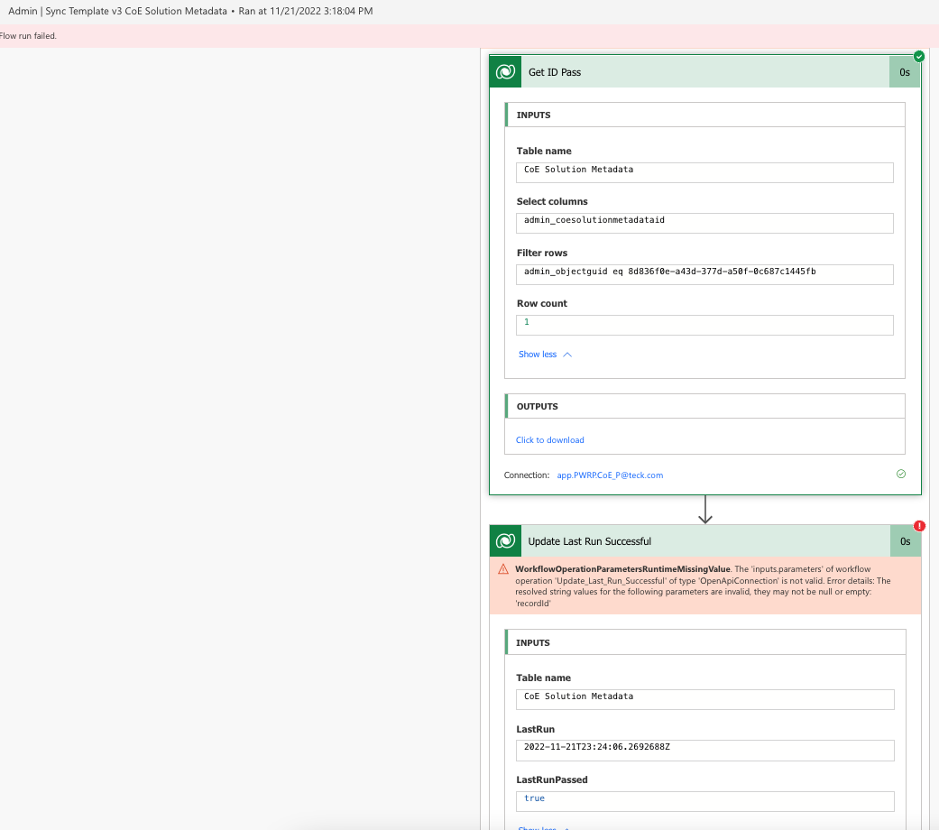Click the 0s duration badge on Update Last Run Successful
The height and width of the screenshot is (830, 939).
pos(904,541)
